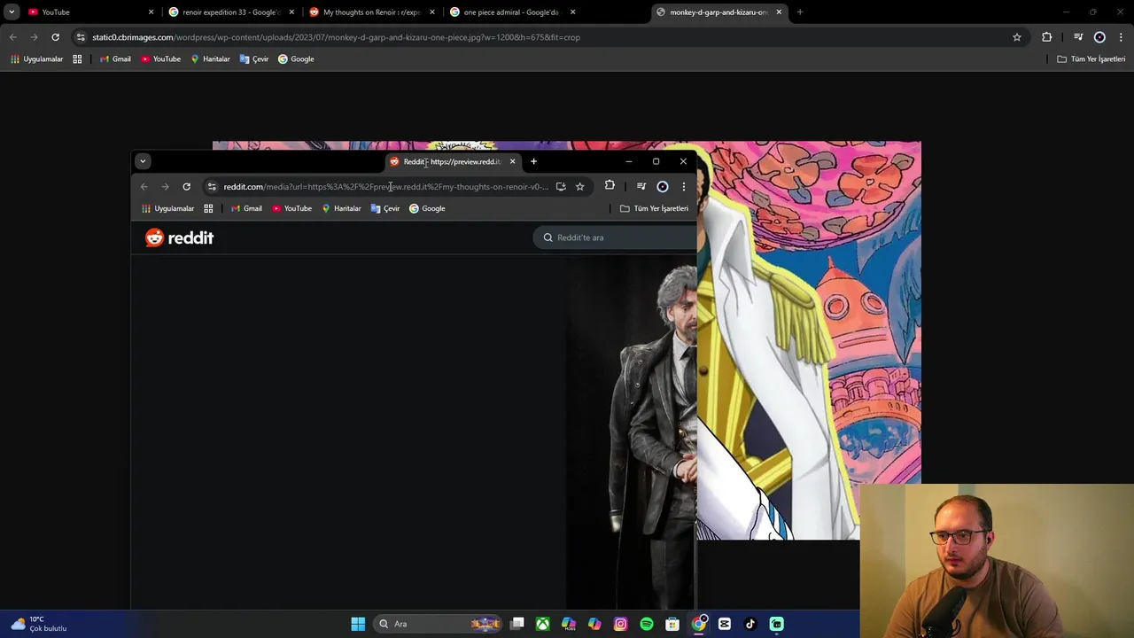Screen dimensions: 1134x638
Task: Open YouTube bookmark in Reddit window
Action: pos(291,208)
